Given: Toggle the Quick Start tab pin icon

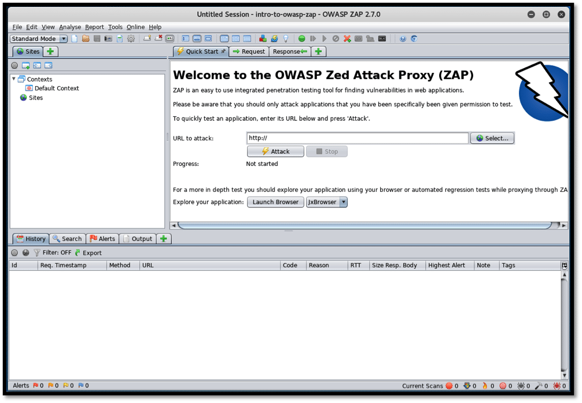Looking at the screenshot, I should click(223, 51).
